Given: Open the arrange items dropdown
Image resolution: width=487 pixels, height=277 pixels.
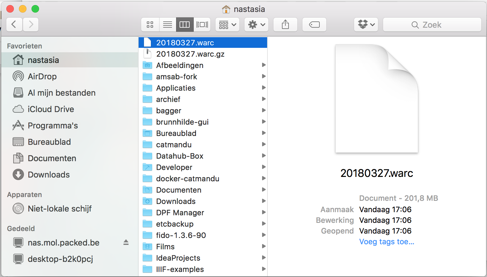Looking at the screenshot, I should click(227, 25).
